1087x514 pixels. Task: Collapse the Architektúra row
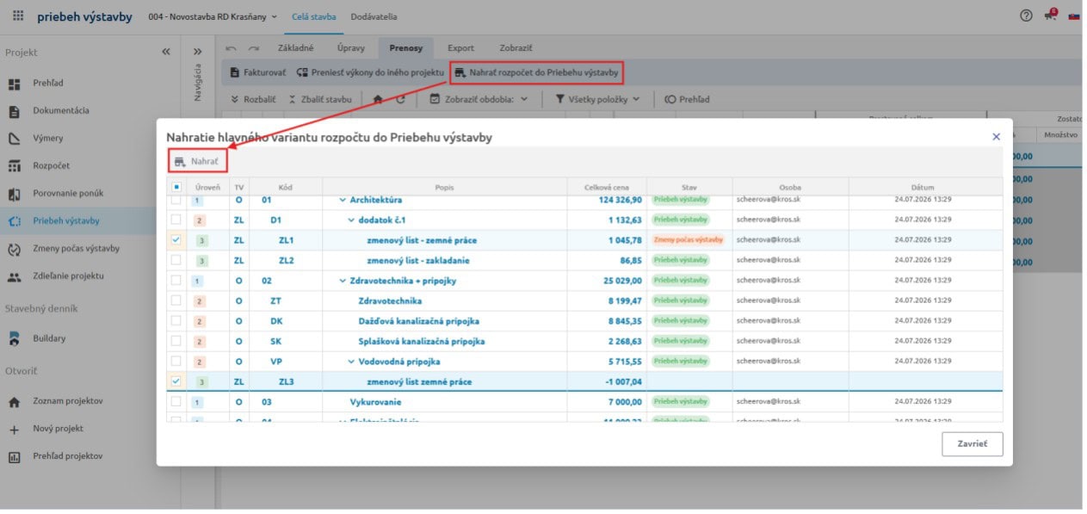coord(343,200)
